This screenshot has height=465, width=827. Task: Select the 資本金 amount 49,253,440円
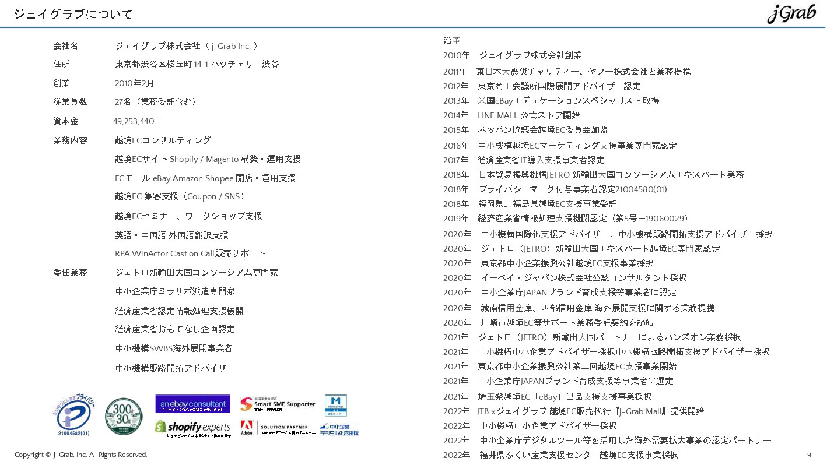click(x=138, y=121)
